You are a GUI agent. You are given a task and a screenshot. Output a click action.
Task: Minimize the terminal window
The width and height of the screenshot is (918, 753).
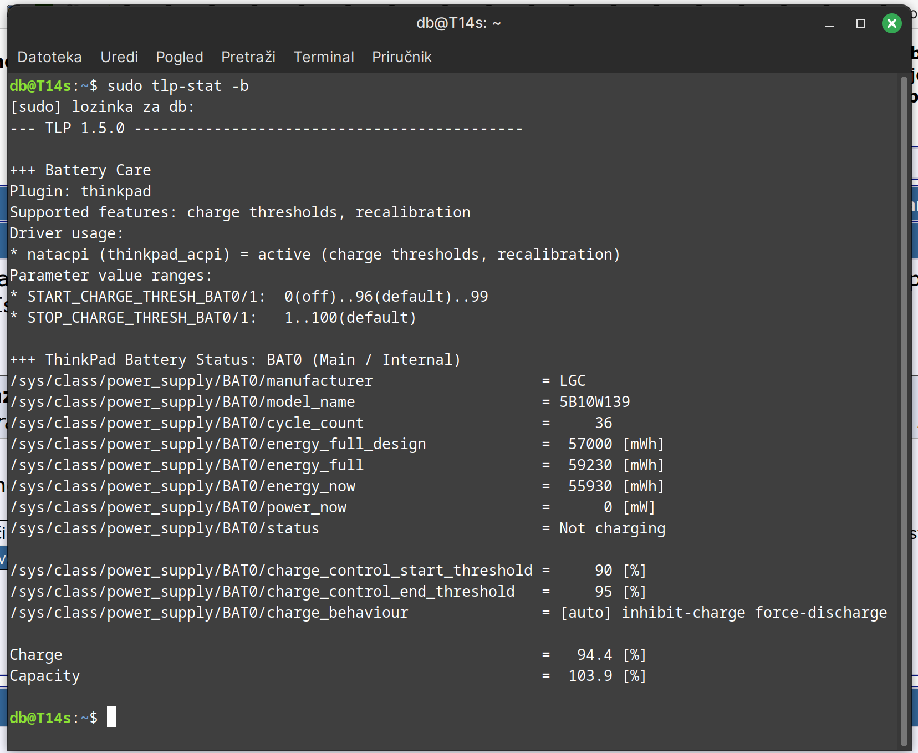[830, 23]
